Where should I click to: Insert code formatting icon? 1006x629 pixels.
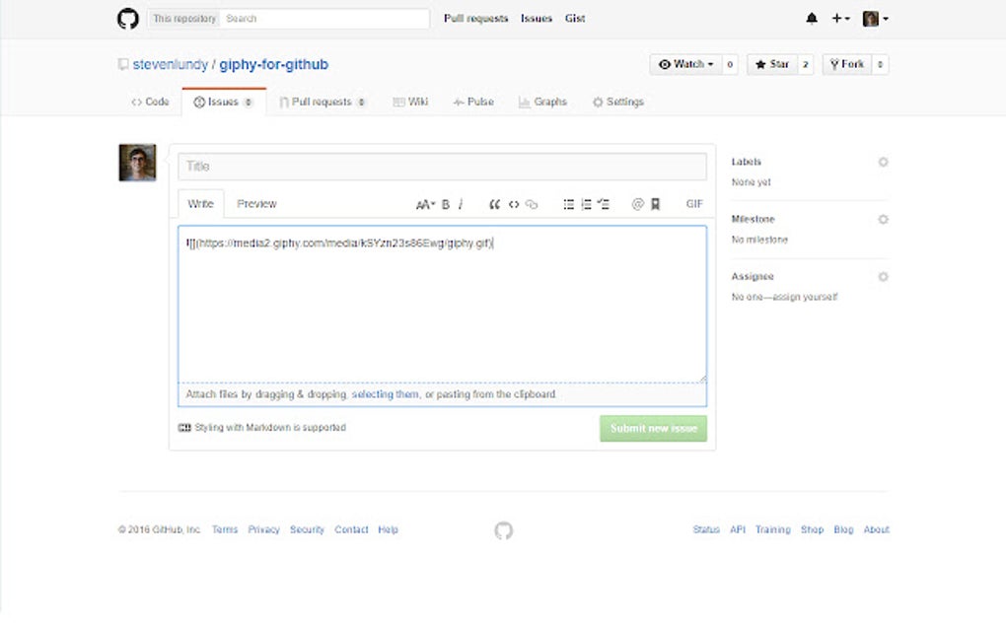tap(513, 204)
